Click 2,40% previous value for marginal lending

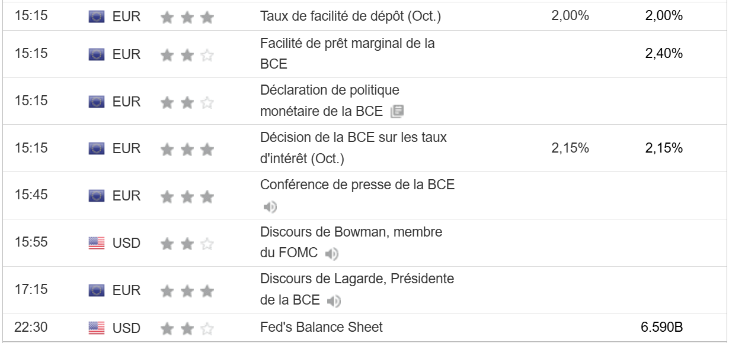[x=664, y=54]
